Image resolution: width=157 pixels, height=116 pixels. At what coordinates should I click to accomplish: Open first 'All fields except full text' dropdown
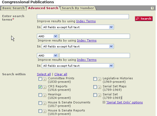(x=78, y=27)
